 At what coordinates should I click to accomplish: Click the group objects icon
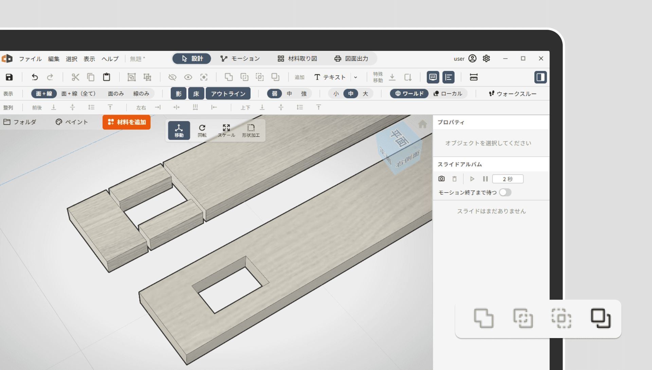click(131, 77)
